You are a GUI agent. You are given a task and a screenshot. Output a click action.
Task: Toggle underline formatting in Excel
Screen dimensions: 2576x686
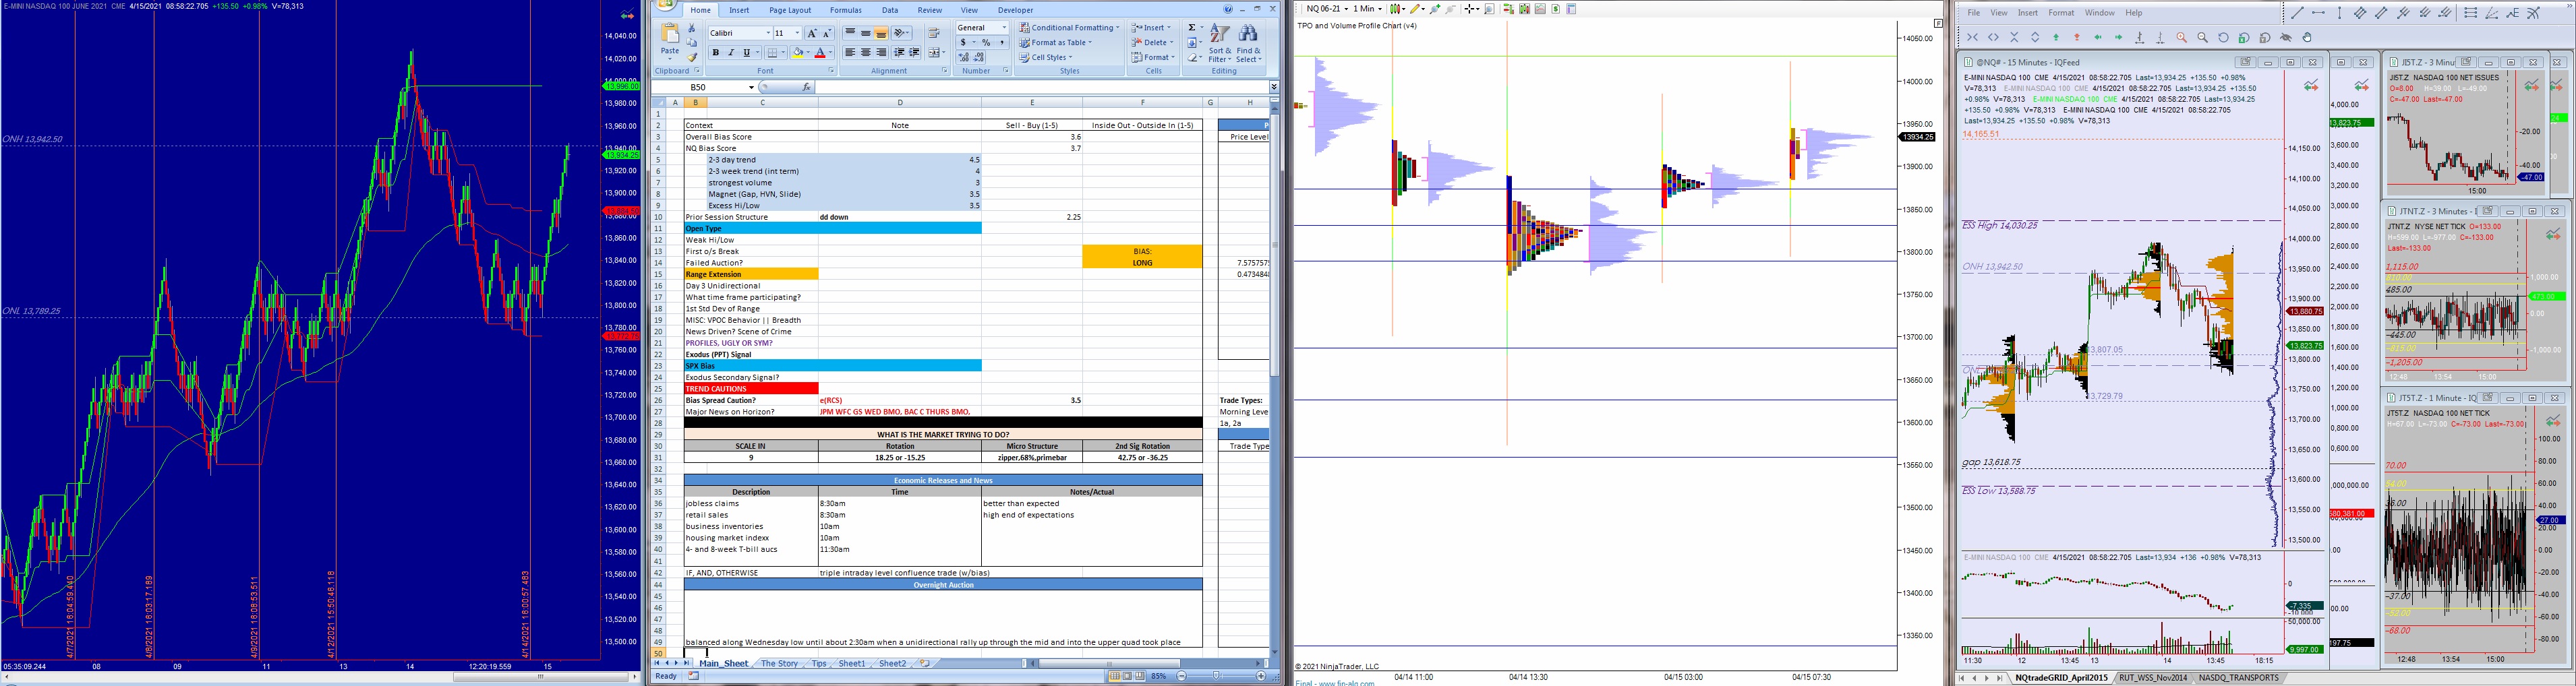[x=746, y=53]
